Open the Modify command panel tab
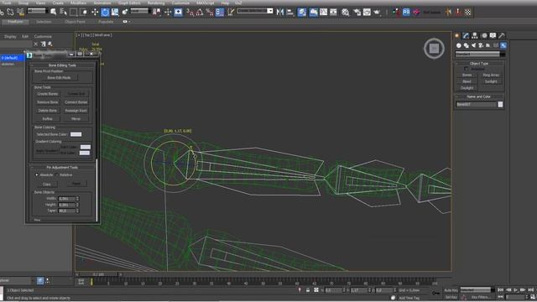537x302 pixels. point(466,35)
